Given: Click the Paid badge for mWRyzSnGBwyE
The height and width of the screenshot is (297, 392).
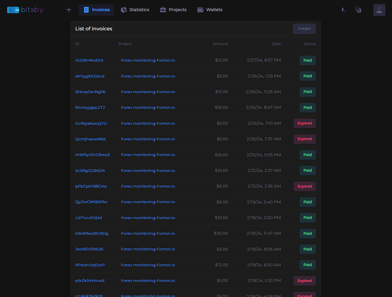Looking at the screenshot, I should tap(307, 155).
